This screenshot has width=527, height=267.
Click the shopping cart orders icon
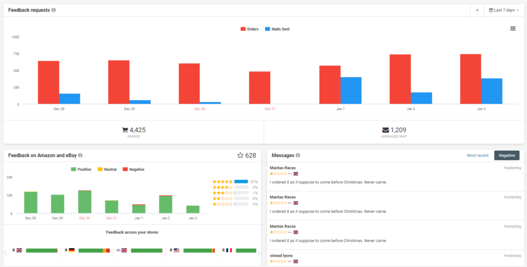pyautogui.click(x=125, y=130)
